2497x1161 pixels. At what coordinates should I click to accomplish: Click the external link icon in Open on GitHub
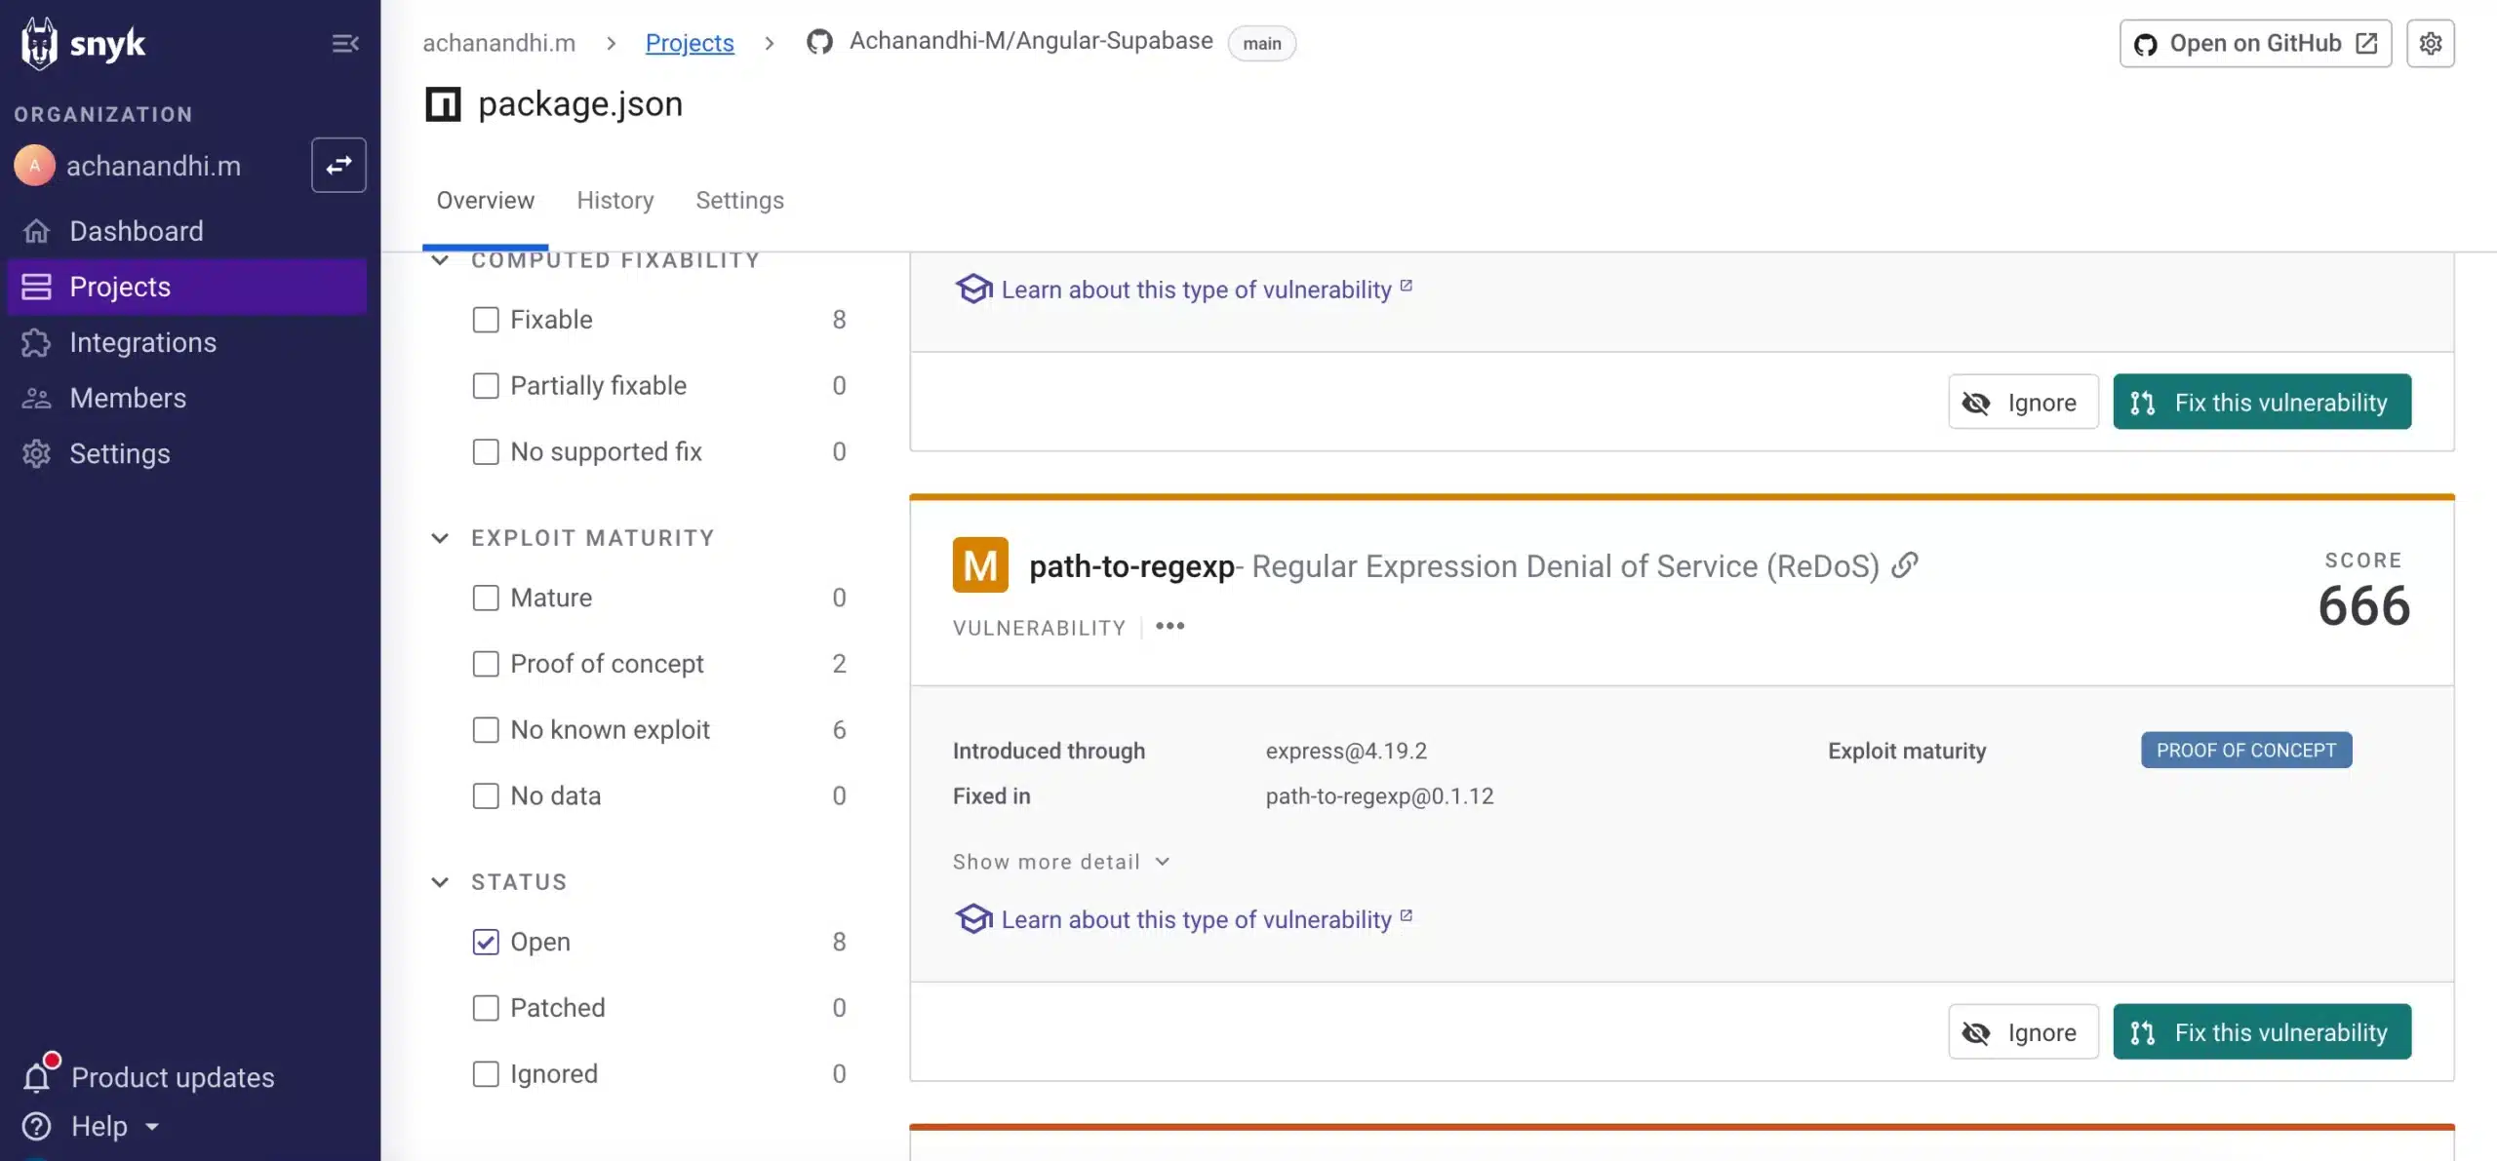click(2365, 44)
